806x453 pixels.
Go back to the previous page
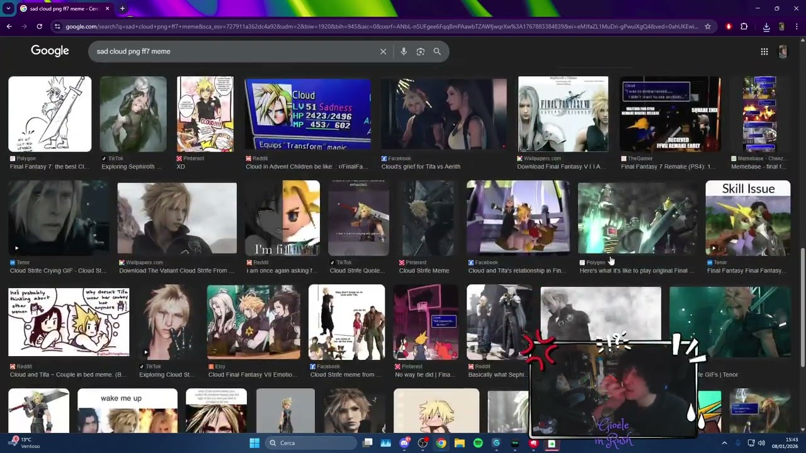tap(9, 26)
